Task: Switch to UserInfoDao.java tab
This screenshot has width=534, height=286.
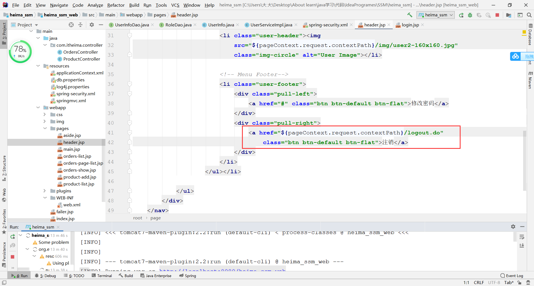Action: coord(132,25)
